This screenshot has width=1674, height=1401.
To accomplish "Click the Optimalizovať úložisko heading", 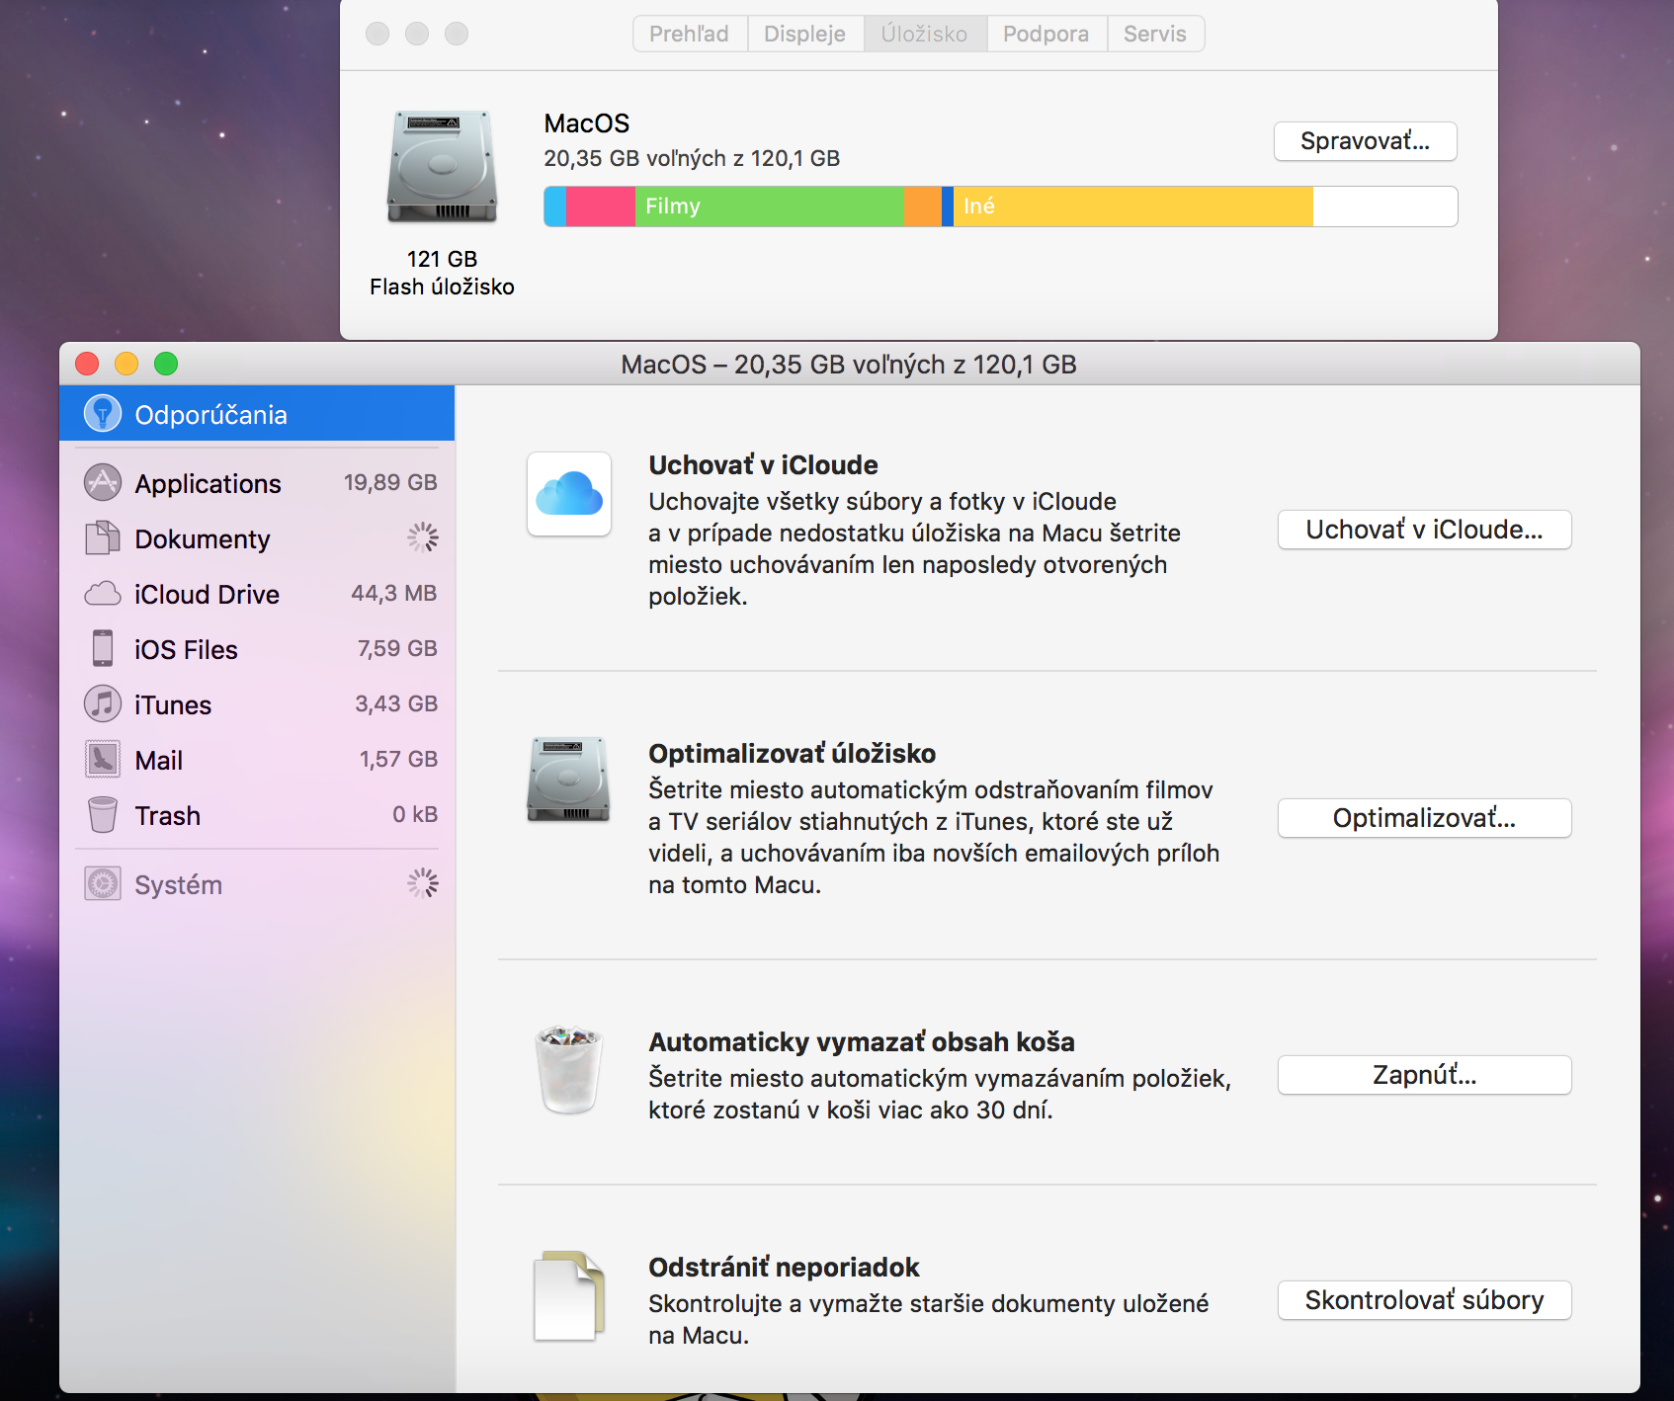I will click(792, 754).
